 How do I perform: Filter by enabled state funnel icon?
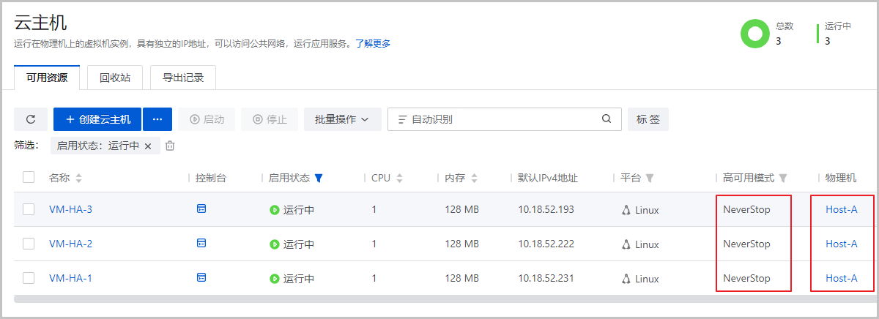pyautogui.click(x=319, y=178)
